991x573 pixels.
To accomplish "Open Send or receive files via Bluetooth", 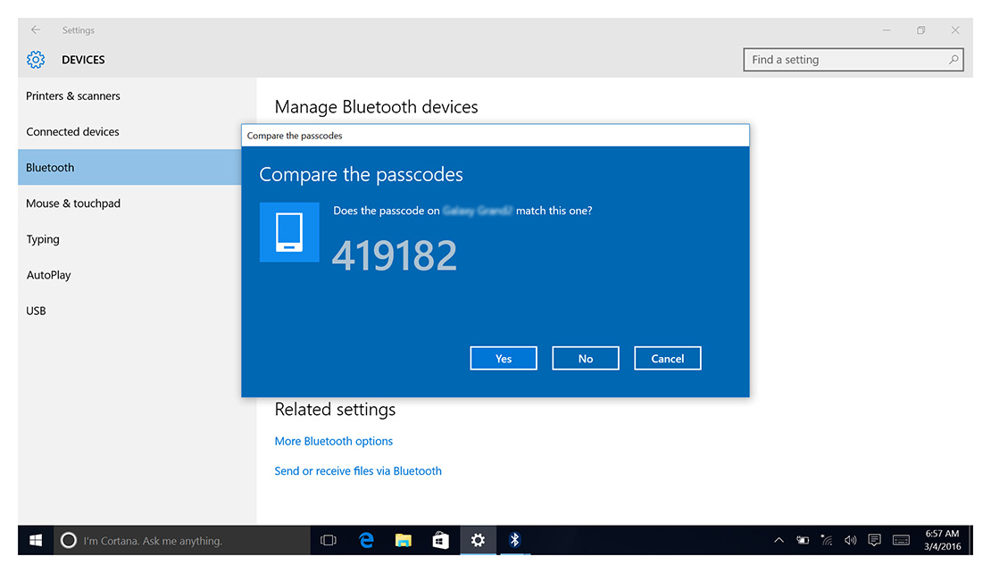I will (358, 470).
